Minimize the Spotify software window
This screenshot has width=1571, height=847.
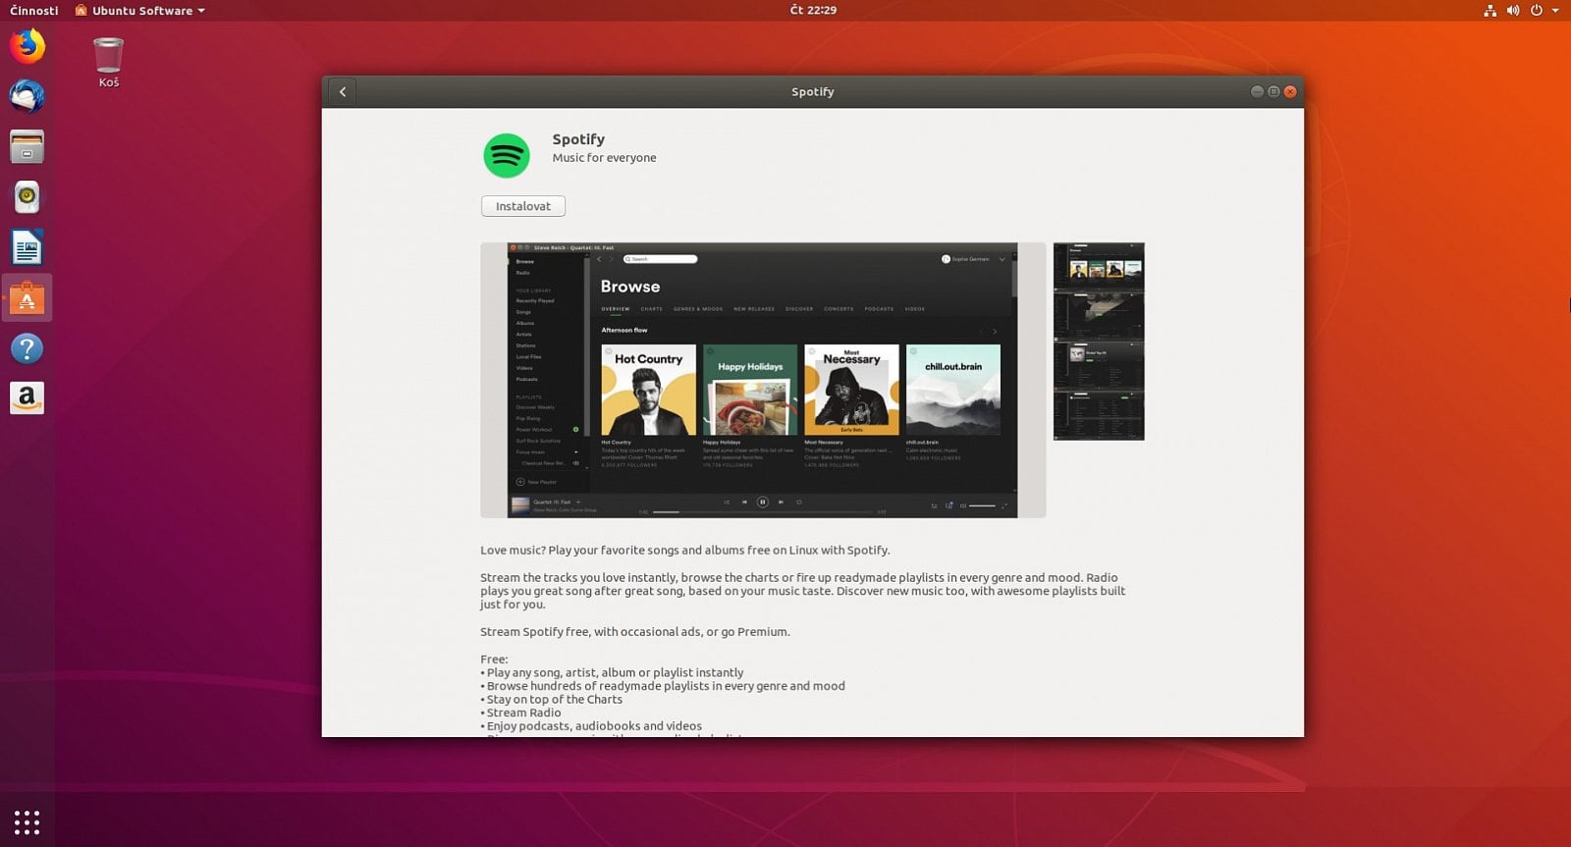[1257, 91]
